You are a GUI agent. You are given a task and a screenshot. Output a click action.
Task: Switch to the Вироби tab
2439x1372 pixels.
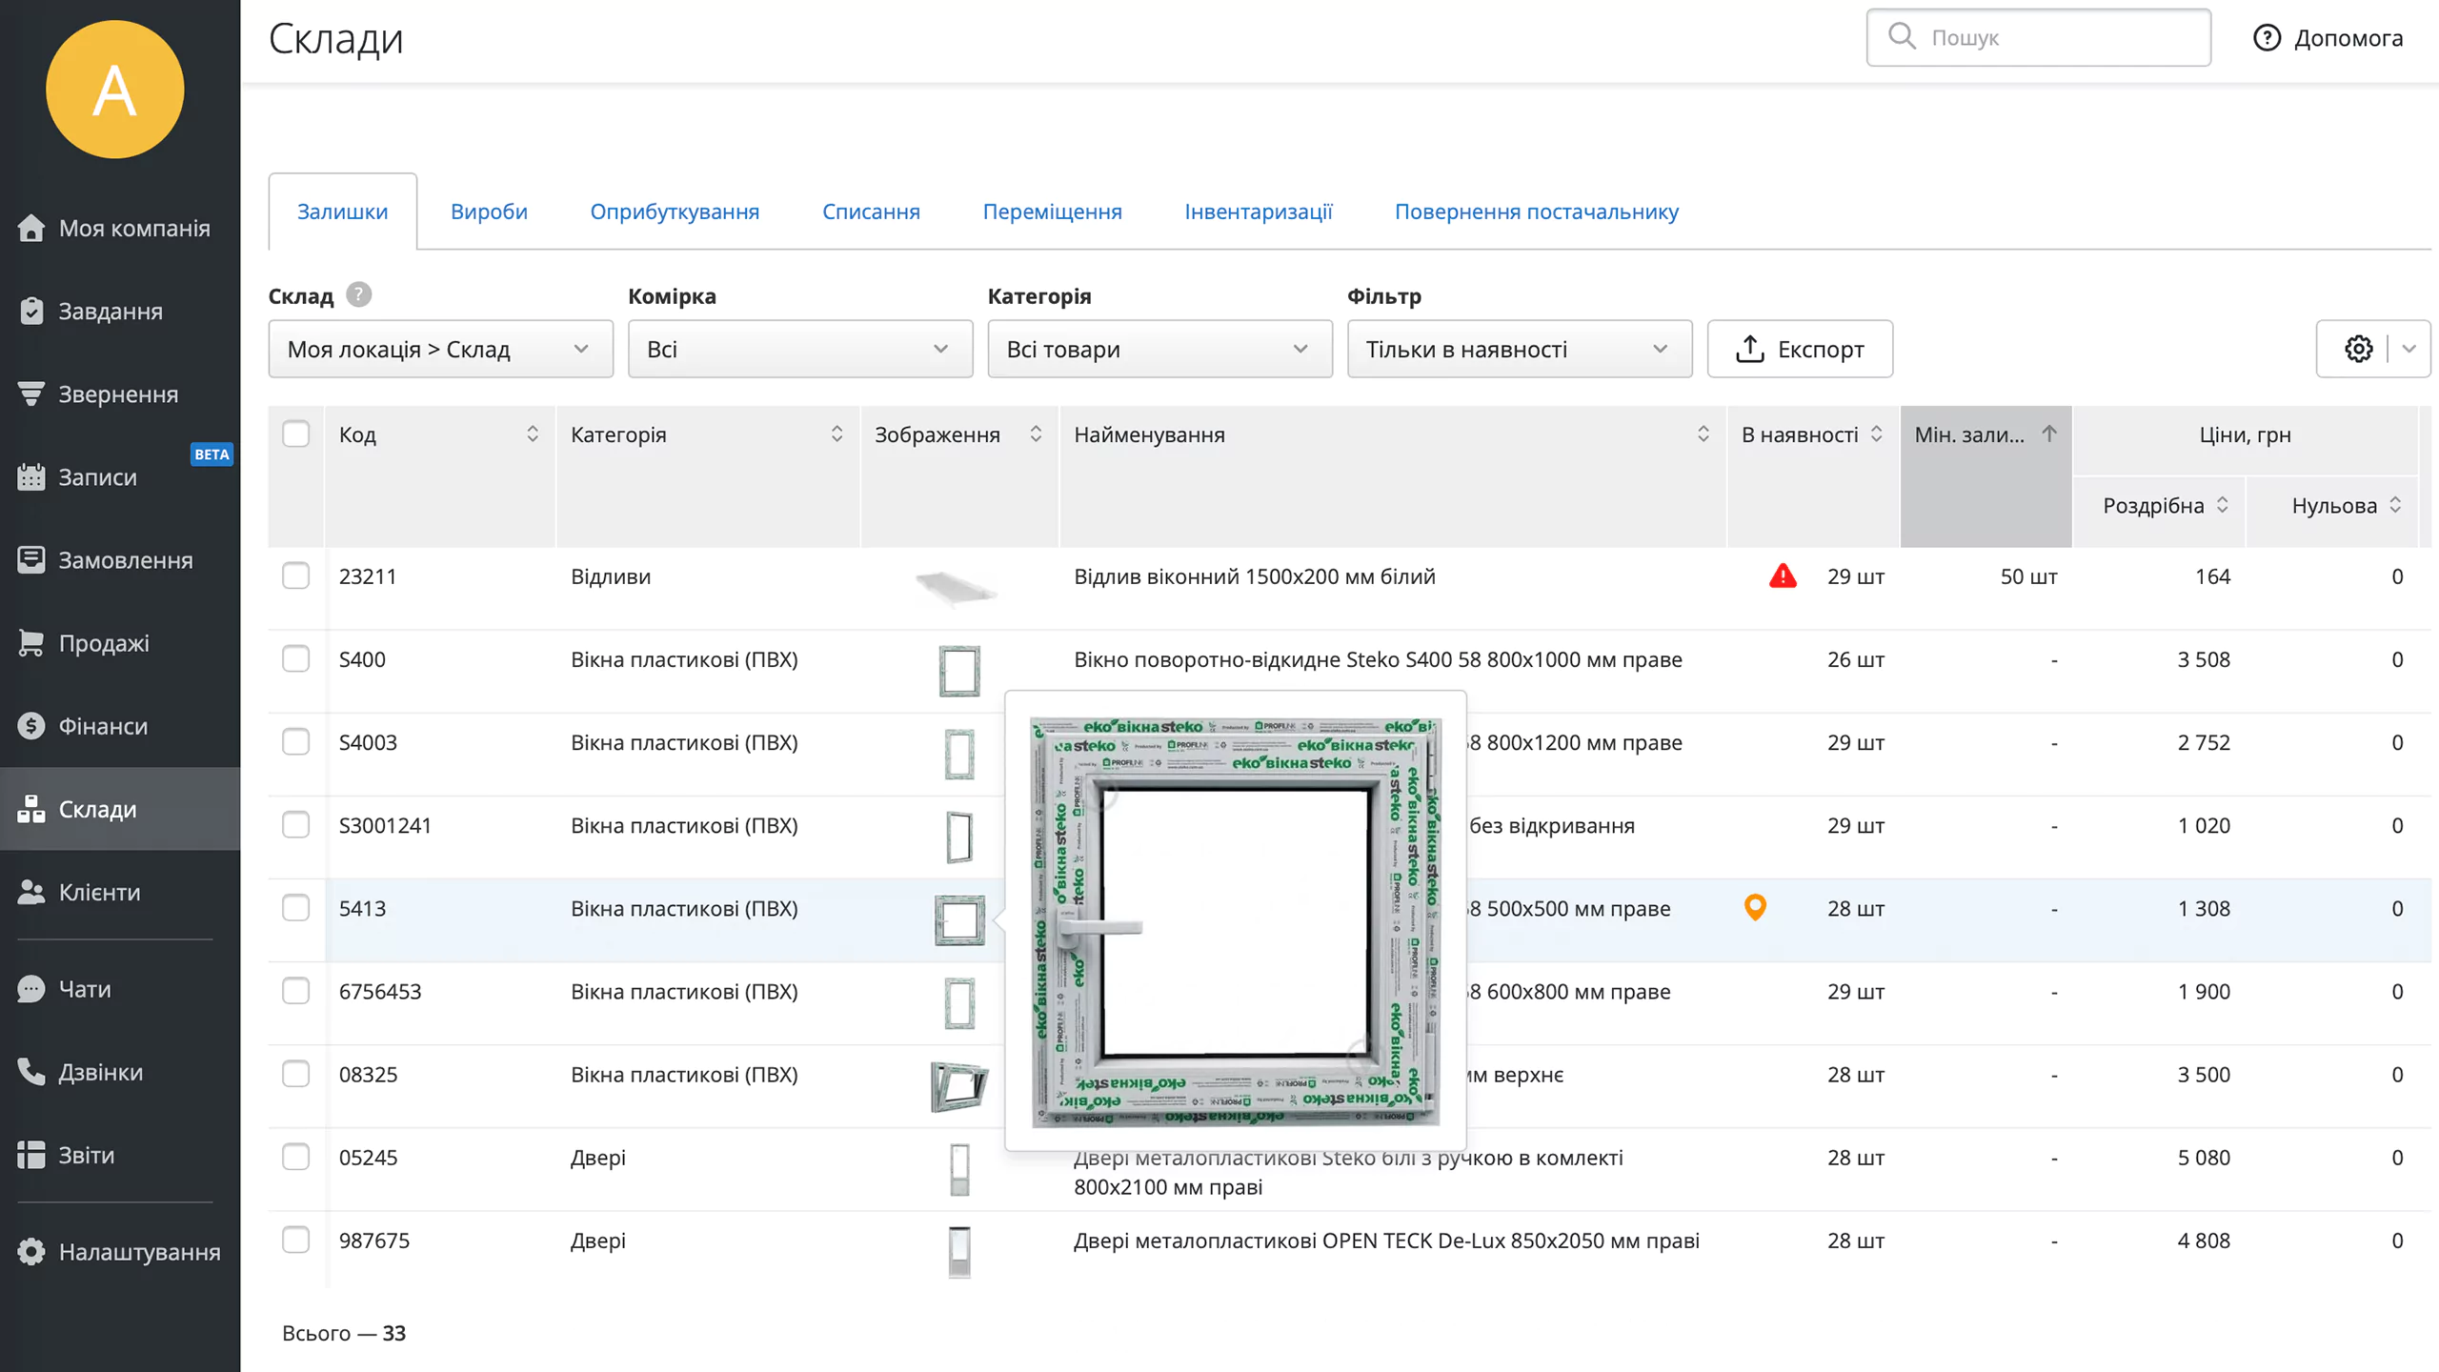click(489, 212)
